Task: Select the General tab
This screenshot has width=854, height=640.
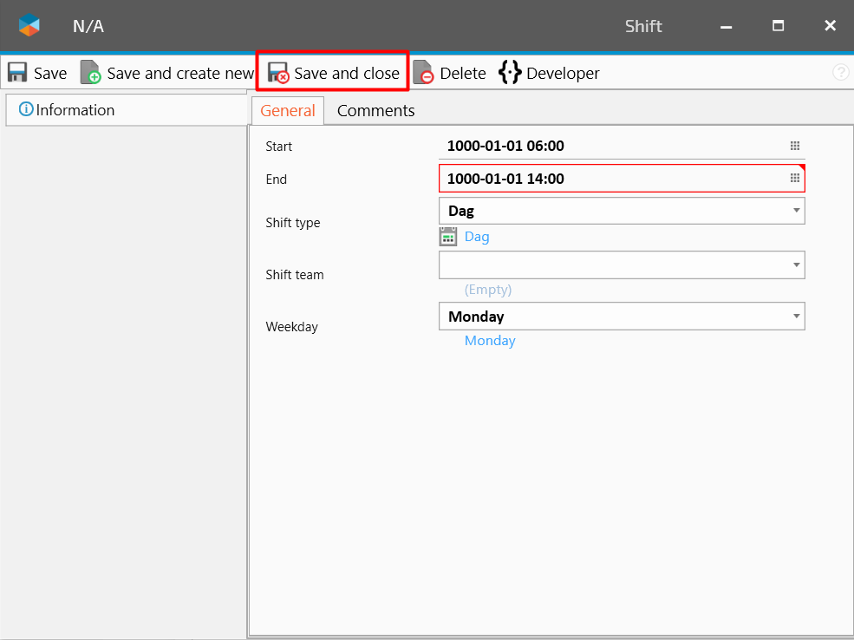Action: (x=288, y=111)
